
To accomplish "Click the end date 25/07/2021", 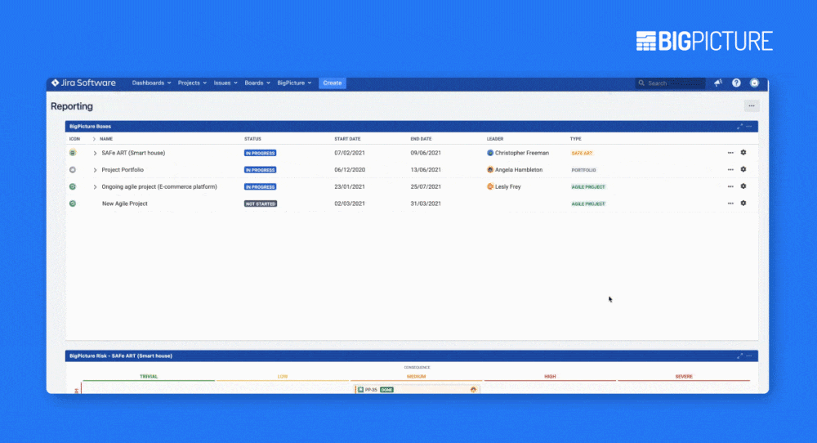I will pyautogui.click(x=426, y=186).
